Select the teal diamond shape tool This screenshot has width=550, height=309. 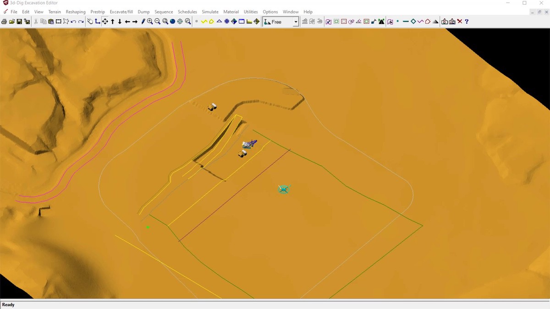(413, 22)
